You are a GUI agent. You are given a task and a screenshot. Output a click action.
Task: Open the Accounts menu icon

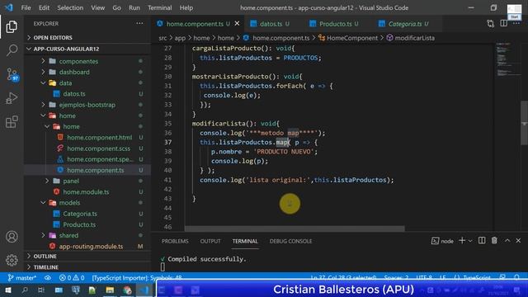(12, 237)
